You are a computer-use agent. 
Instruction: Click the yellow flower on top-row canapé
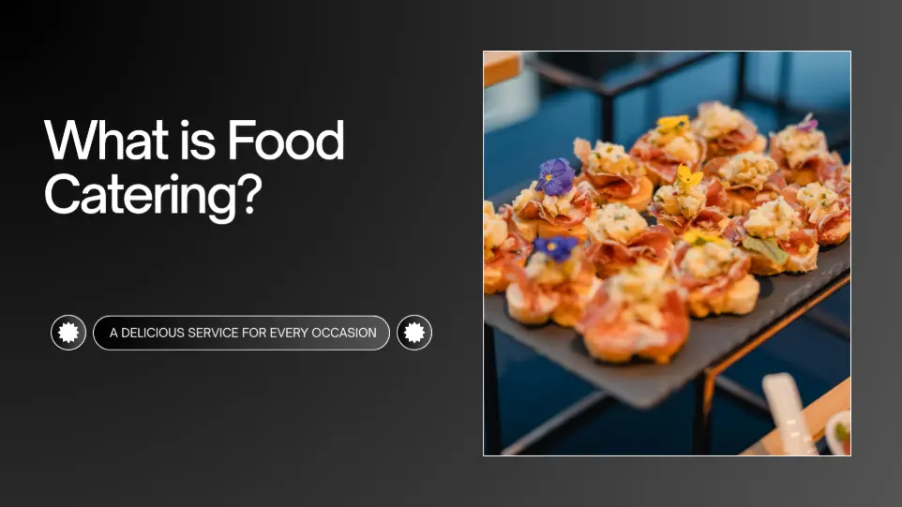tap(672, 123)
